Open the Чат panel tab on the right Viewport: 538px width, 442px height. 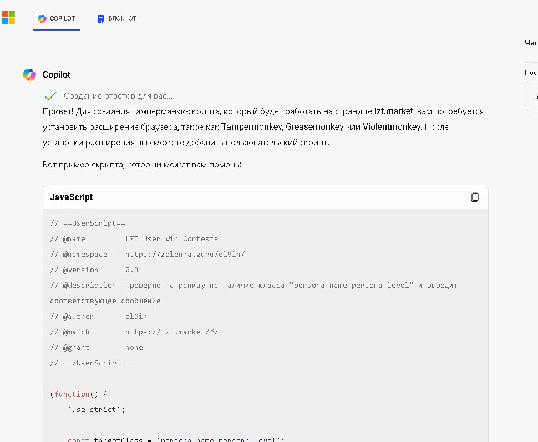click(x=531, y=43)
